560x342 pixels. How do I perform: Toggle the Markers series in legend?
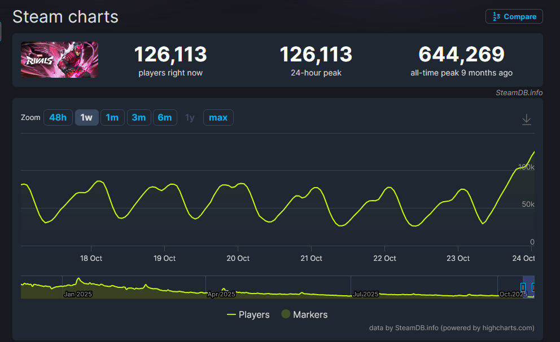tap(304, 314)
